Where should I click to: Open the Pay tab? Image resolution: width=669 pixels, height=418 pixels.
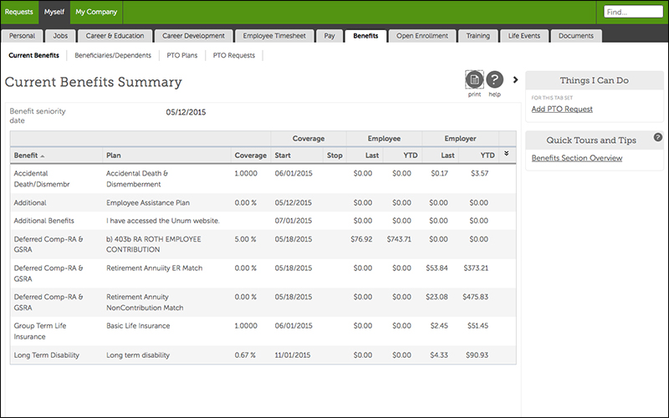point(329,36)
